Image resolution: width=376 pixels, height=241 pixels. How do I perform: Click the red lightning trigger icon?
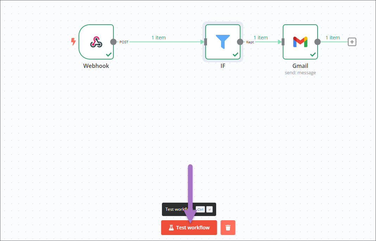(x=73, y=42)
